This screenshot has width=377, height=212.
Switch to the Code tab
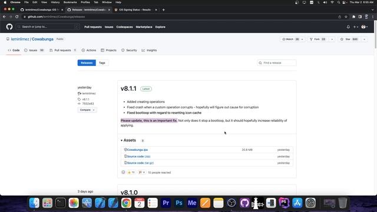pyautogui.click(x=14, y=50)
